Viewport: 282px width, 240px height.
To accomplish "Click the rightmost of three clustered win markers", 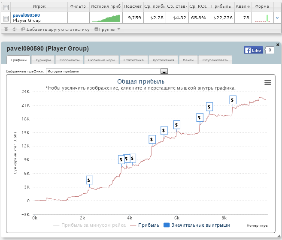I will pos(133,158).
